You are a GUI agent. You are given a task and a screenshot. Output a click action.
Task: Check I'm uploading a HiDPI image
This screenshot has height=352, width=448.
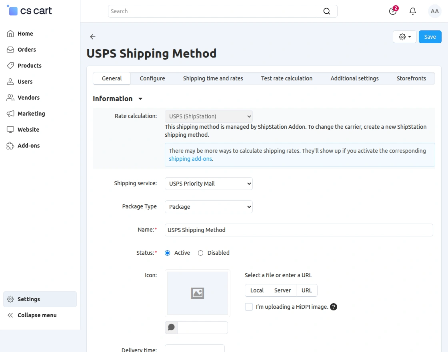[x=249, y=307]
